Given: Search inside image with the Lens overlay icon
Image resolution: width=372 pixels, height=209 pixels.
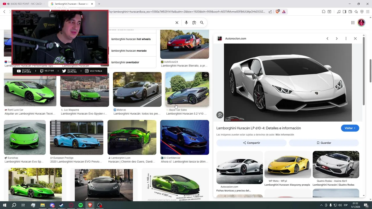Looking at the screenshot, I should pyautogui.click(x=220, y=115).
